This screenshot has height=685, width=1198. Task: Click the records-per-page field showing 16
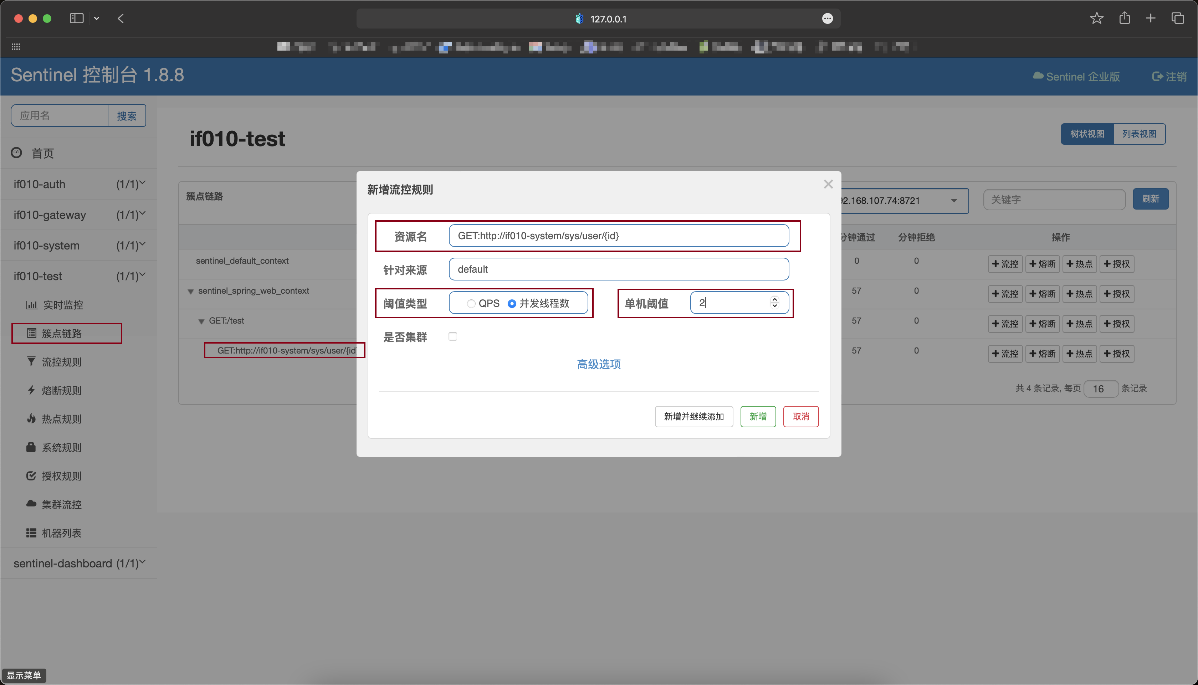click(1101, 388)
